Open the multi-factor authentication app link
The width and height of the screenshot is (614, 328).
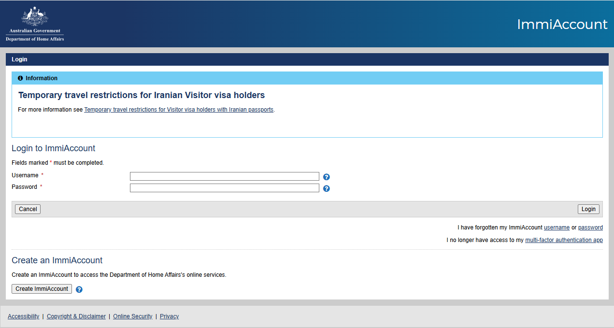(564, 240)
